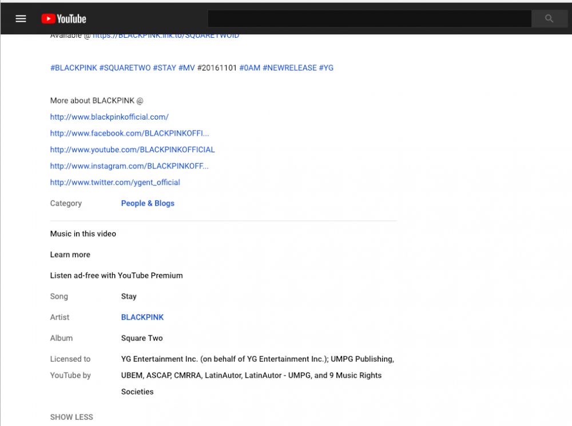
Task: Open the BLACKPINK Instagram link
Action: pyautogui.click(x=129, y=166)
